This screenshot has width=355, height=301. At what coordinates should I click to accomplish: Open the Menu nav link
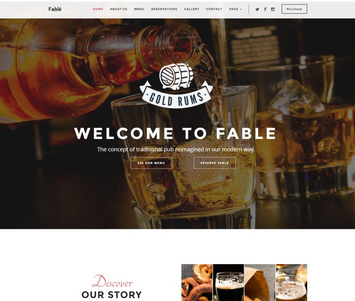pos(139,9)
